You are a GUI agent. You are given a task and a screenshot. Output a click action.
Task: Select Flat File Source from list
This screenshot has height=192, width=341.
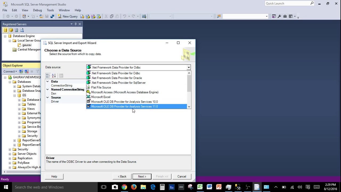point(137,87)
